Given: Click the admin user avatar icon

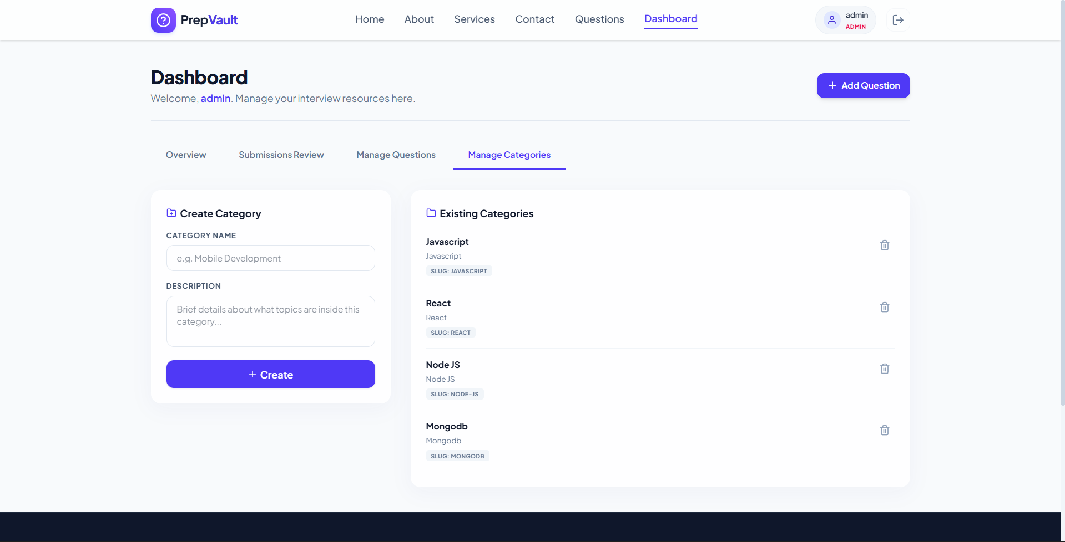Looking at the screenshot, I should point(831,20).
